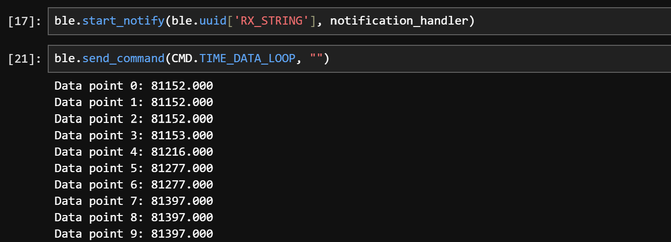Click the value 81216.000 in output
The image size is (671, 242).
pos(182,152)
